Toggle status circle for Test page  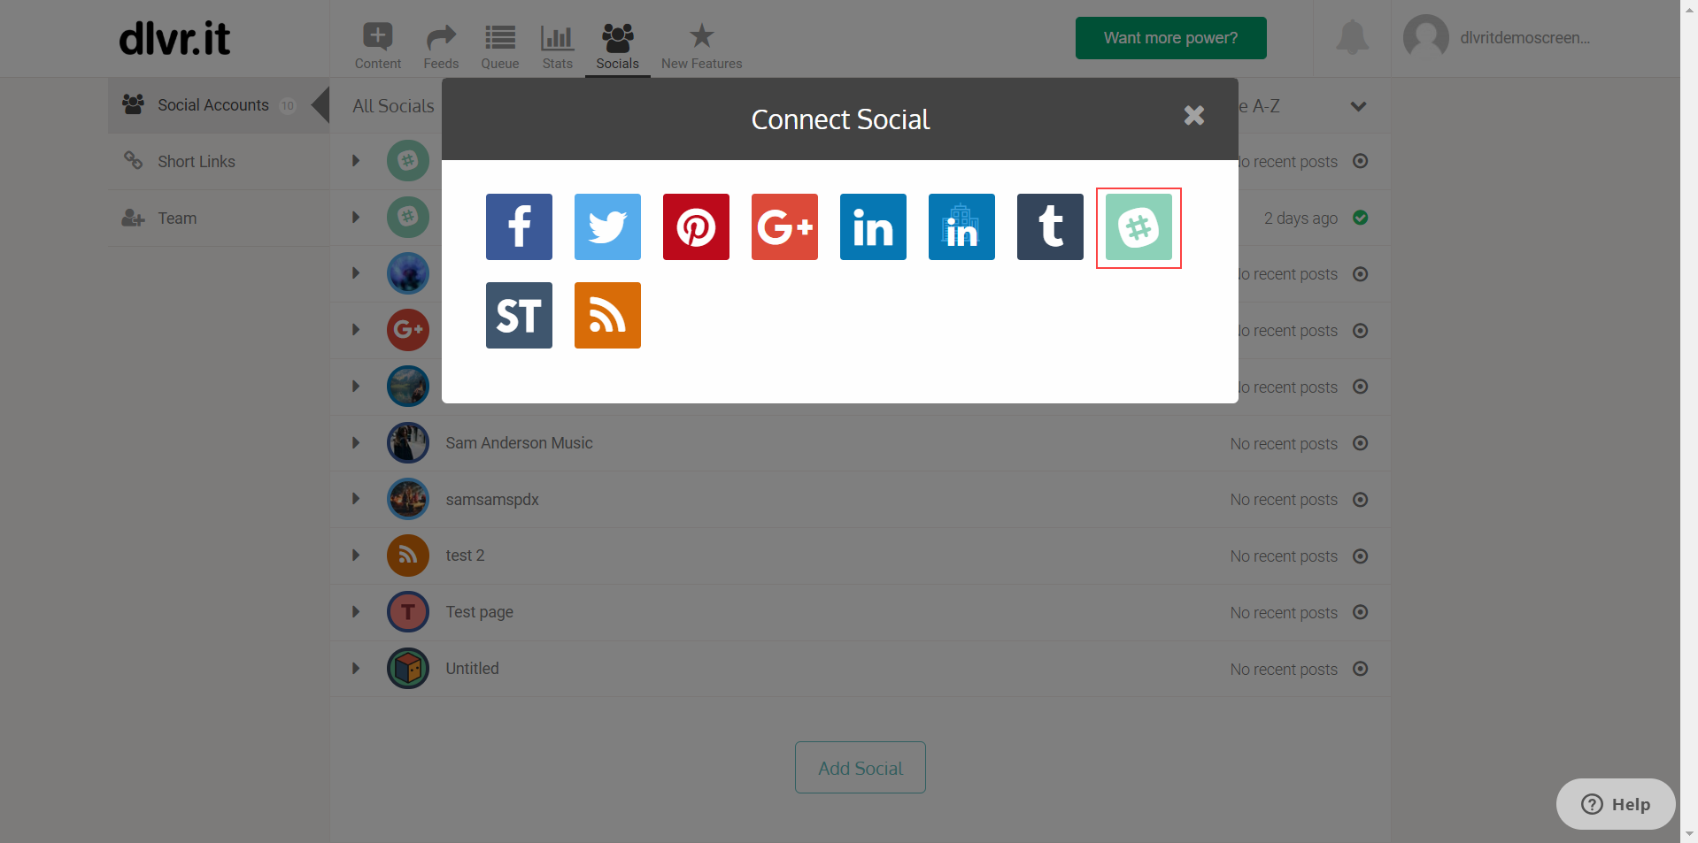(1361, 612)
